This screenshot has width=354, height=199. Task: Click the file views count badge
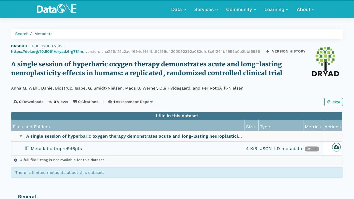pos(312,149)
